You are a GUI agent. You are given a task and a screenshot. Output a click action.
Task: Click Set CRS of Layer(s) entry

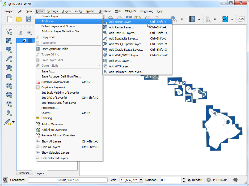click(69, 98)
